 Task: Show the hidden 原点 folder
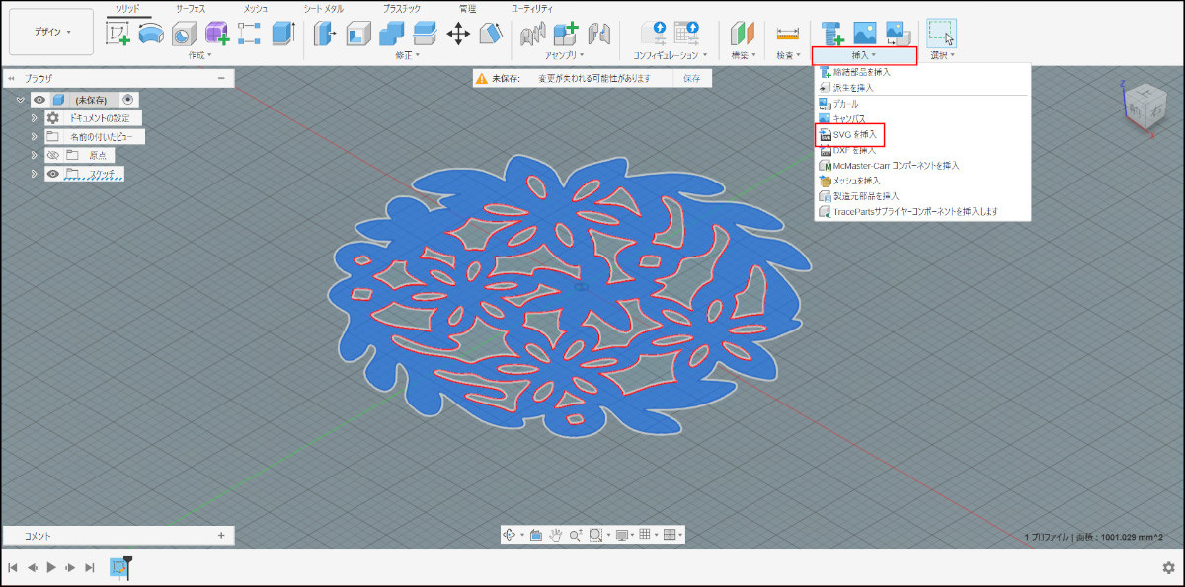pyautogui.click(x=53, y=155)
